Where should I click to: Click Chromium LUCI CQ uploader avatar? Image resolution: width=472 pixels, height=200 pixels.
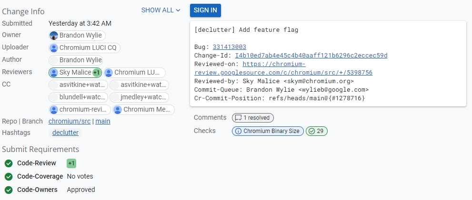coord(54,48)
